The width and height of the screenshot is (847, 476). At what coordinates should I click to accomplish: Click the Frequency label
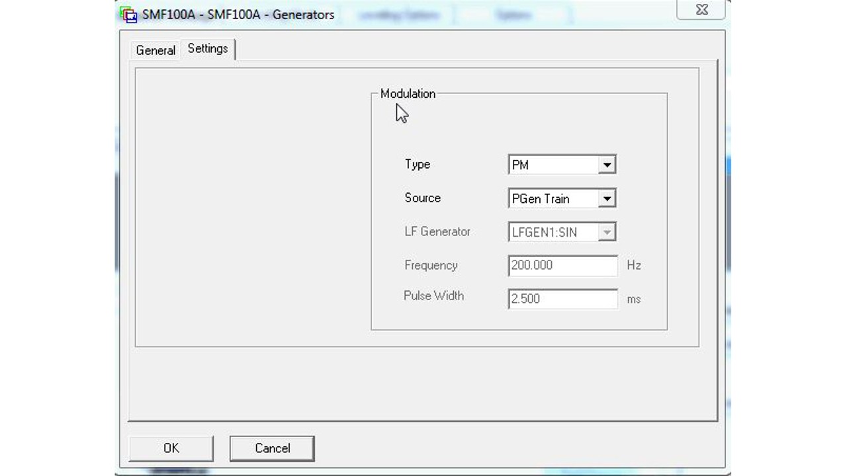(x=431, y=265)
